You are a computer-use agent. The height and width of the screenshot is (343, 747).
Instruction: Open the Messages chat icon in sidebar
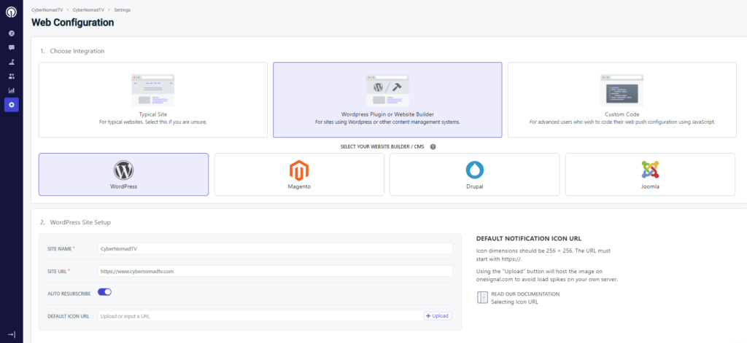click(11, 47)
